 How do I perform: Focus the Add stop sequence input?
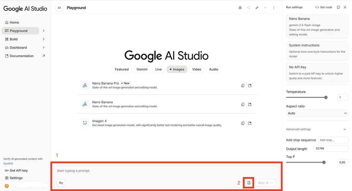(333, 140)
